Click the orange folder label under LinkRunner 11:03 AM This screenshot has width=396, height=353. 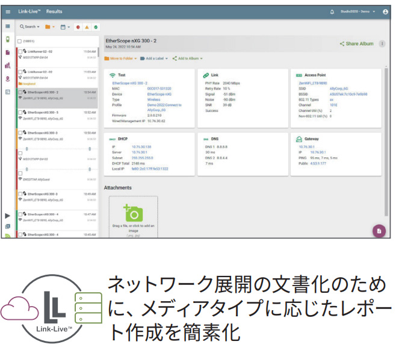click(27, 84)
